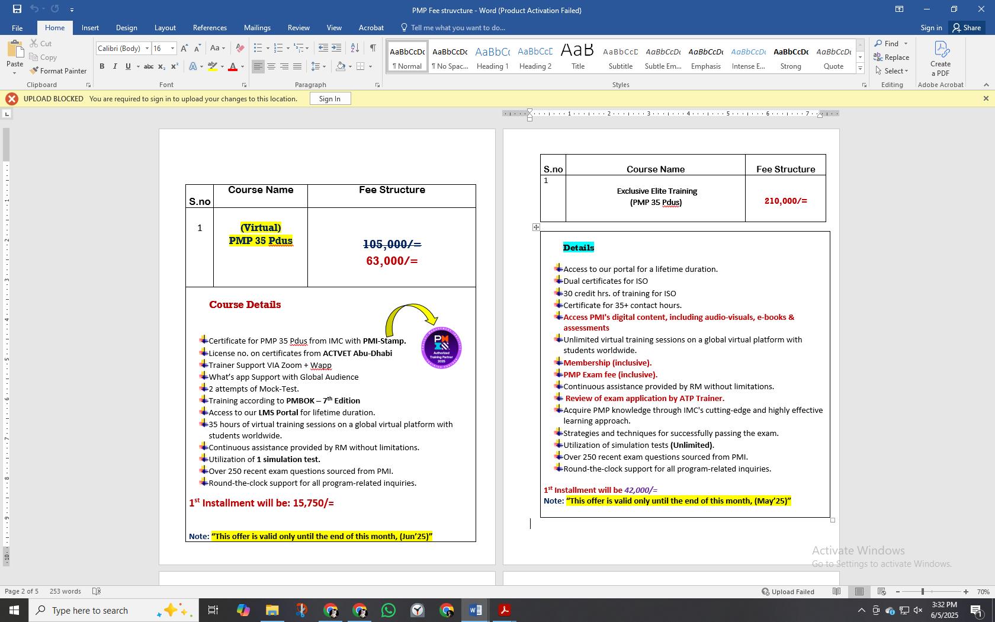
Task: Open the Insert tab
Action: pyautogui.click(x=90, y=27)
